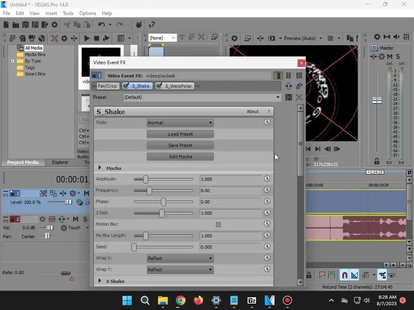Viewport: 414px width, 310px height.
Task: Open the Insert menu
Action: point(51,13)
